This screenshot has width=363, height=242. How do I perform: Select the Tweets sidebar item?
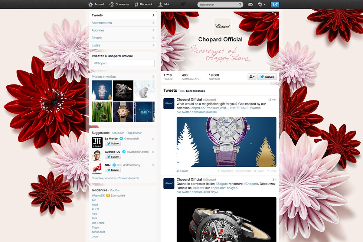[123, 15]
